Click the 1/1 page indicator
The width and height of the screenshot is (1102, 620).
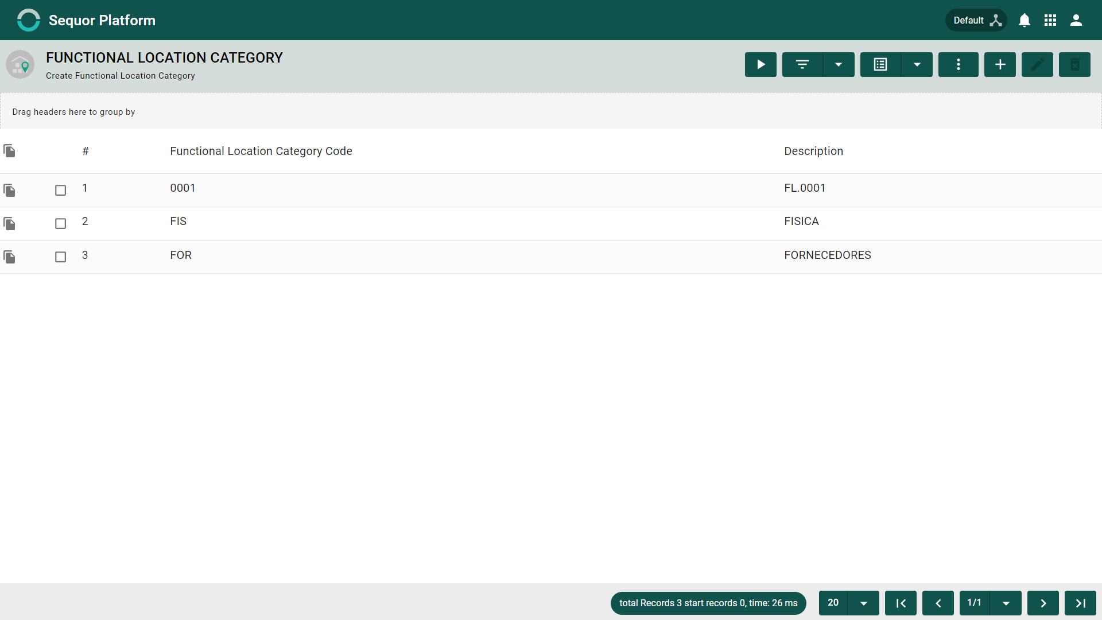pyautogui.click(x=975, y=603)
